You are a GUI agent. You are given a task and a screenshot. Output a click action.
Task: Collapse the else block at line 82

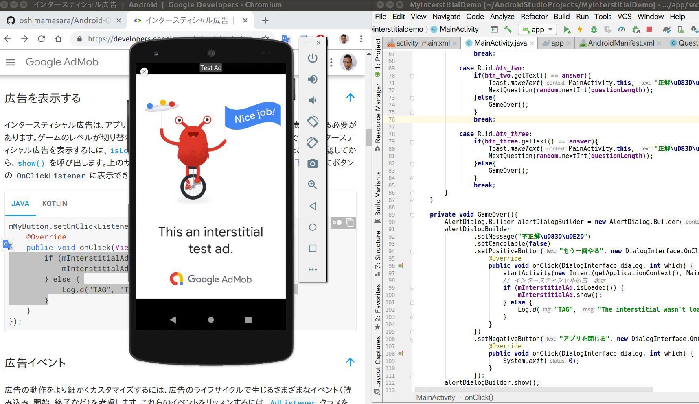tap(412, 163)
